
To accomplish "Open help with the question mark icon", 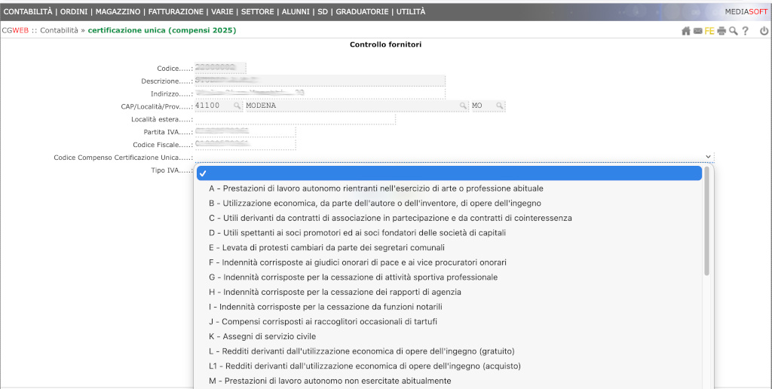I will click(x=746, y=31).
